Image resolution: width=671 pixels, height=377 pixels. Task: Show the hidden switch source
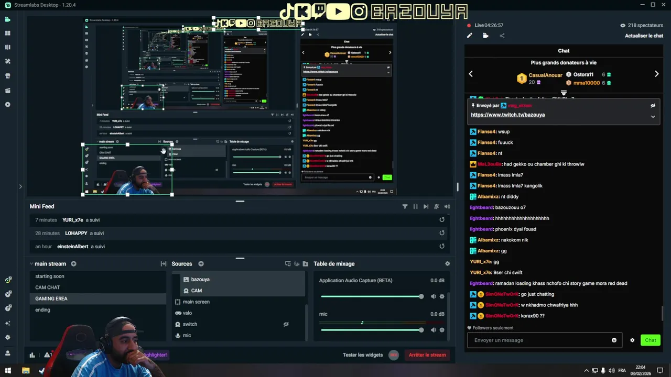[286, 324]
